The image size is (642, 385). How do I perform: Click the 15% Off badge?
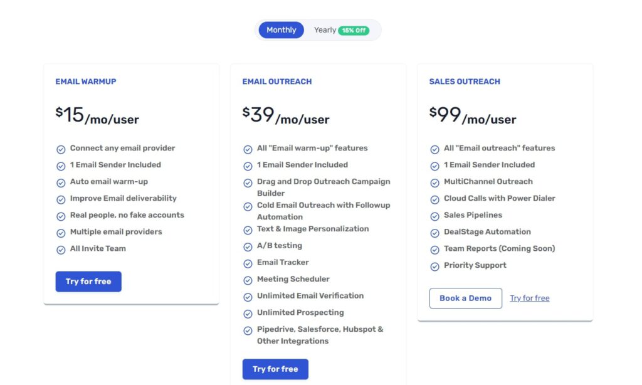tap(354, 30)
